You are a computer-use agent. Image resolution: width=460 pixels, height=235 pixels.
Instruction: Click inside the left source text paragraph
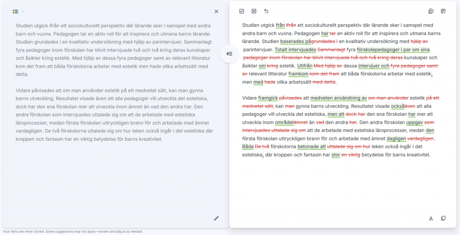pos(112,49)
